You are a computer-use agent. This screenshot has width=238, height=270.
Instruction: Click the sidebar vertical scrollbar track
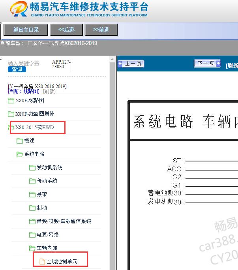tap(112, 166)
